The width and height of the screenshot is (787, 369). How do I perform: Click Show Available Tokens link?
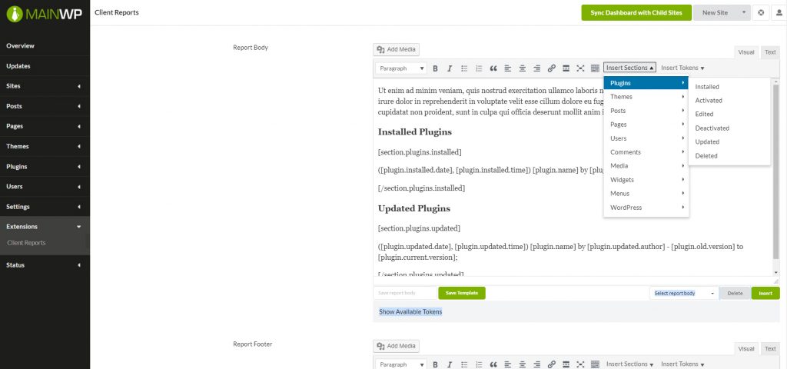click(410, 311)
